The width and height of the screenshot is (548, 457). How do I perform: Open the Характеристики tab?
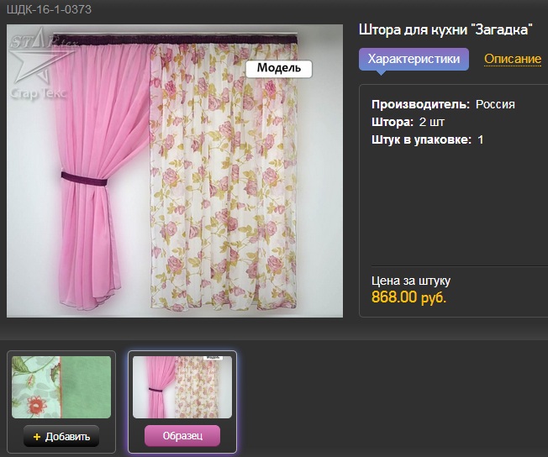tap(414, 59)
